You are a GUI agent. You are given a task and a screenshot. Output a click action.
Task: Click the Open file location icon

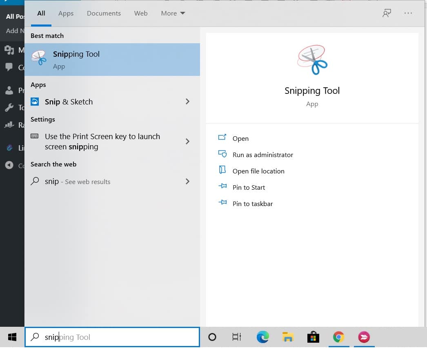(x=222, y=170)
